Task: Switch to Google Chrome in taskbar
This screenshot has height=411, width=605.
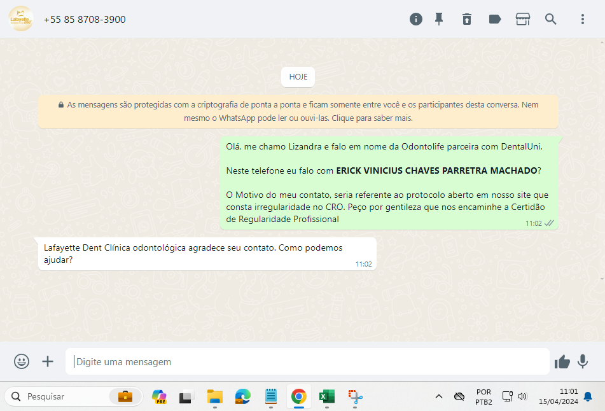Action: (x=298, y=396)
